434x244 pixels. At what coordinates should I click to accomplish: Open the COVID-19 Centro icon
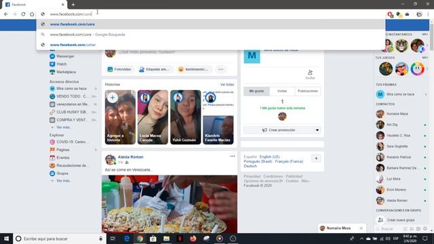(52, 142)
